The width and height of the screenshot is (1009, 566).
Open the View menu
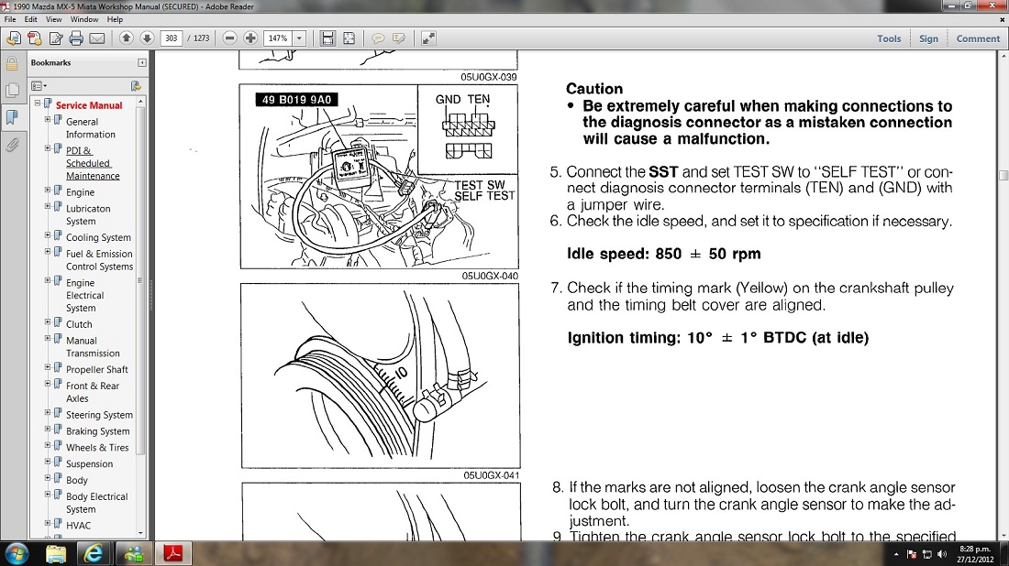54,19
